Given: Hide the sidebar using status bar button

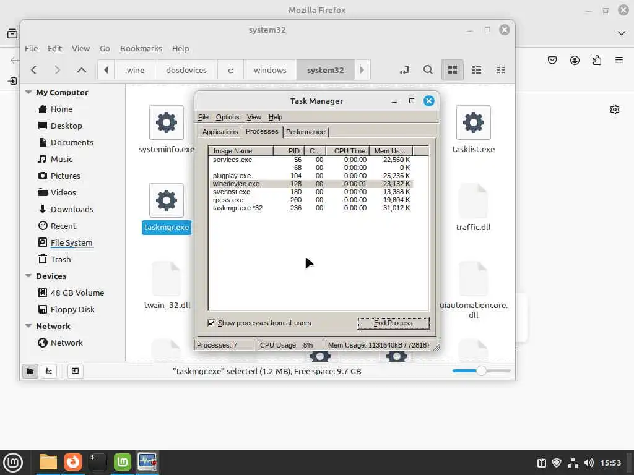Looking at the screenshot, I should pos(75,371).
